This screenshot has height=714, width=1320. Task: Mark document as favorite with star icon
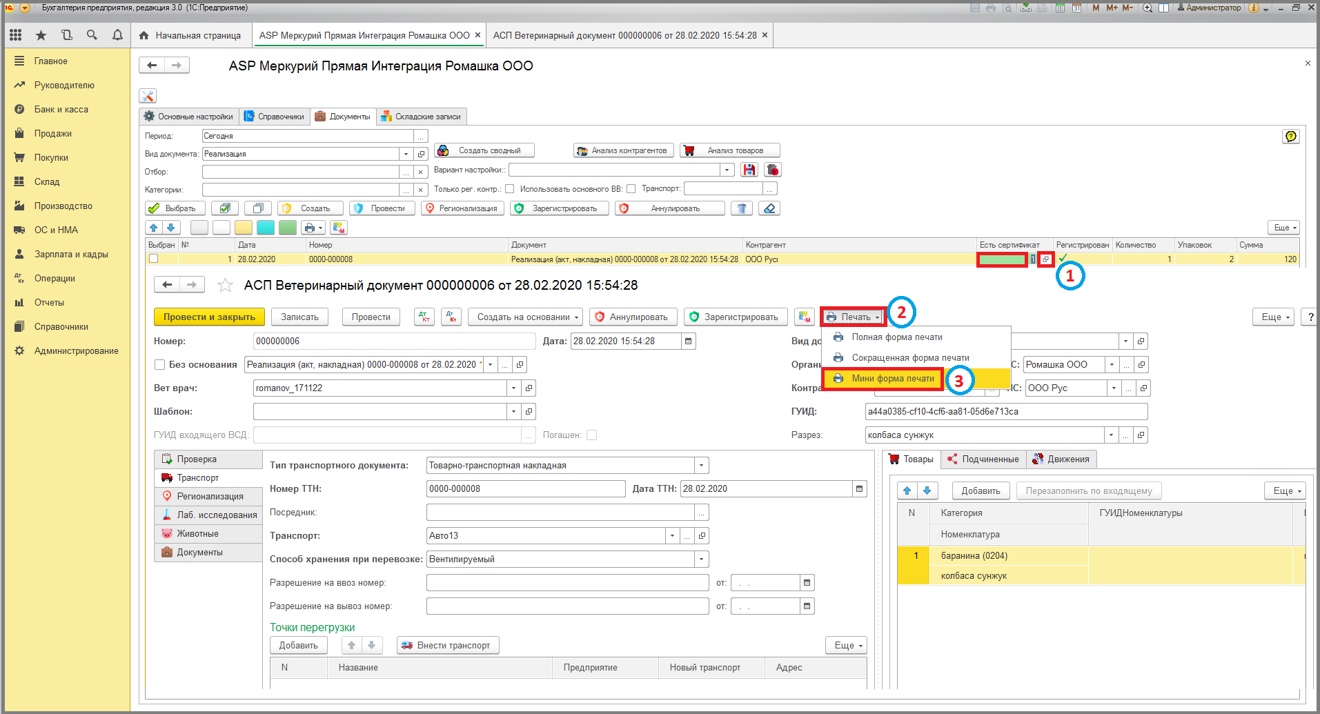[225, 285]
